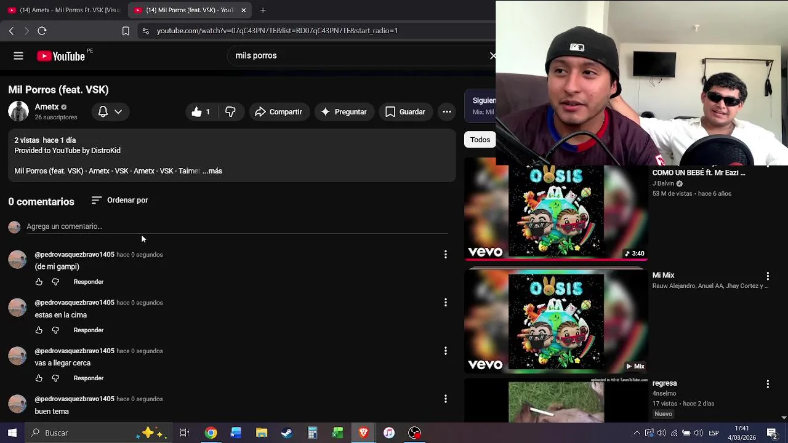Open File Explorer from the taskbar

click(262, 433)
